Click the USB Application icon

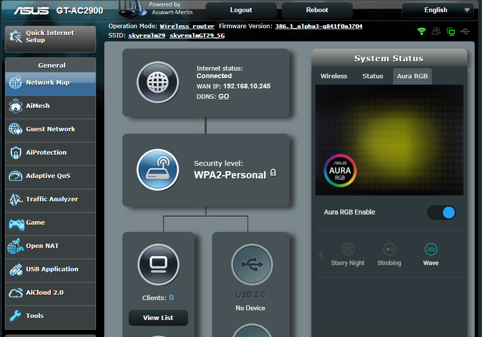coord(16,269)
